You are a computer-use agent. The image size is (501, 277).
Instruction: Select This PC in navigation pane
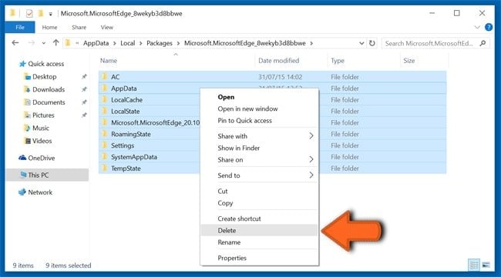(x=47, y=175)
